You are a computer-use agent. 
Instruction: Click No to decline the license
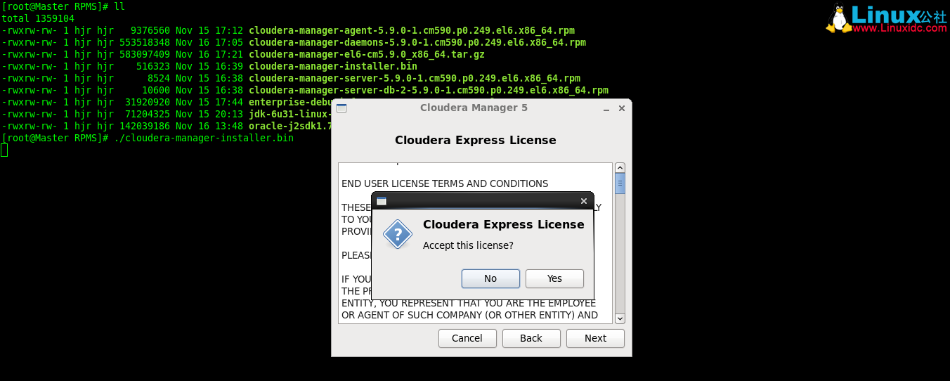tap(490, 278)
